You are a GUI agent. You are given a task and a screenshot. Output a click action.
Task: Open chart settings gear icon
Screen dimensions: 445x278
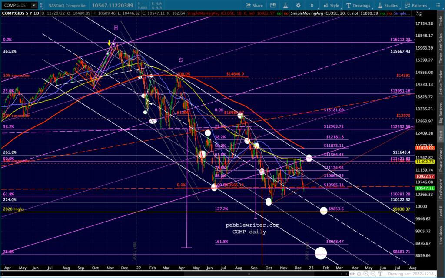298,5
